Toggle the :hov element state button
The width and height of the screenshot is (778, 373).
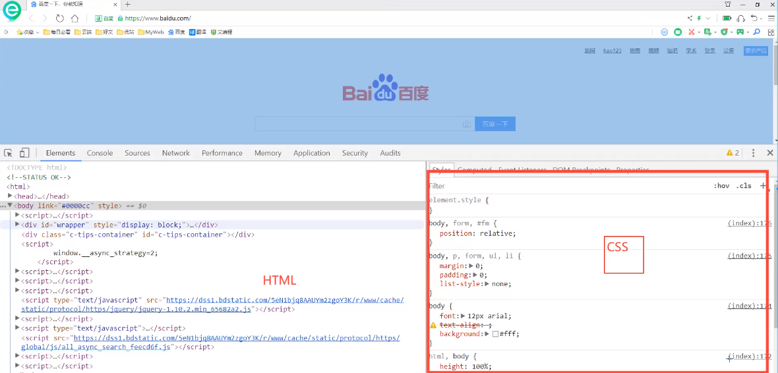[721, 186]
